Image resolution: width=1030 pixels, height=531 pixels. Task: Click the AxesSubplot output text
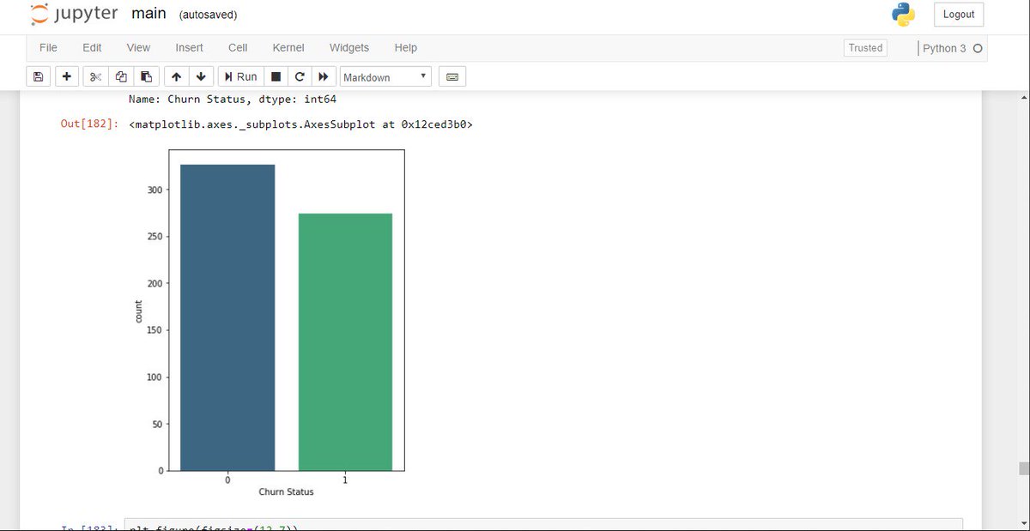300,124
